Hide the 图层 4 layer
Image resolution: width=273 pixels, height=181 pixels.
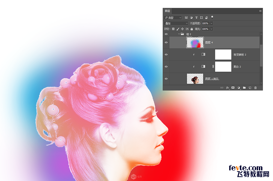tap(166, 43)
